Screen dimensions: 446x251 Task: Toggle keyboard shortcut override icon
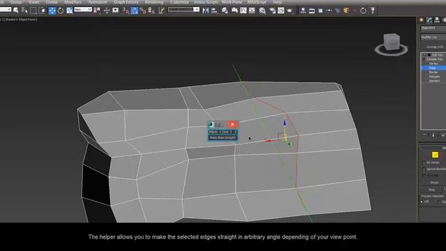pyautogui.click(x=116, y=10)
